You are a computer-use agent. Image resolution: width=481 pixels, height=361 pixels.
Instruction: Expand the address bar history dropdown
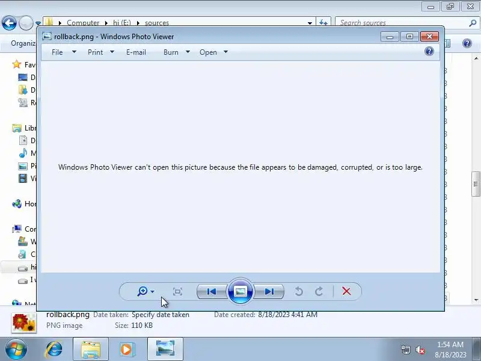[310, 23]
